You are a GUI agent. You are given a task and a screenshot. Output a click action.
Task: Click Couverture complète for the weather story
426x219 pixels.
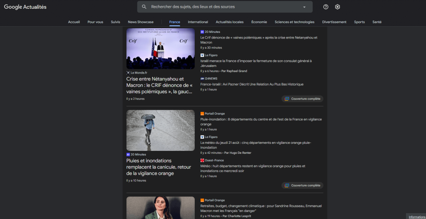click(x=302, y=185)
